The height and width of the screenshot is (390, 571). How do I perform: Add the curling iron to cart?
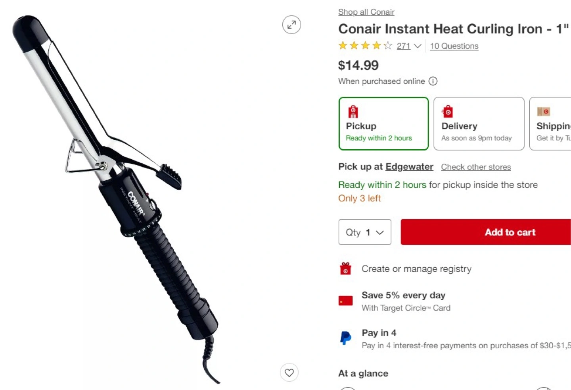tap(486, 232)
